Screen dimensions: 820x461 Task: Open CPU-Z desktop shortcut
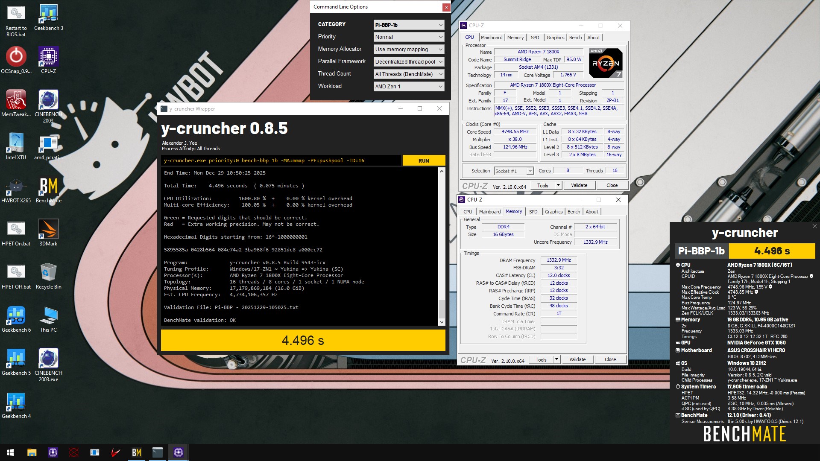coord(48,60)
